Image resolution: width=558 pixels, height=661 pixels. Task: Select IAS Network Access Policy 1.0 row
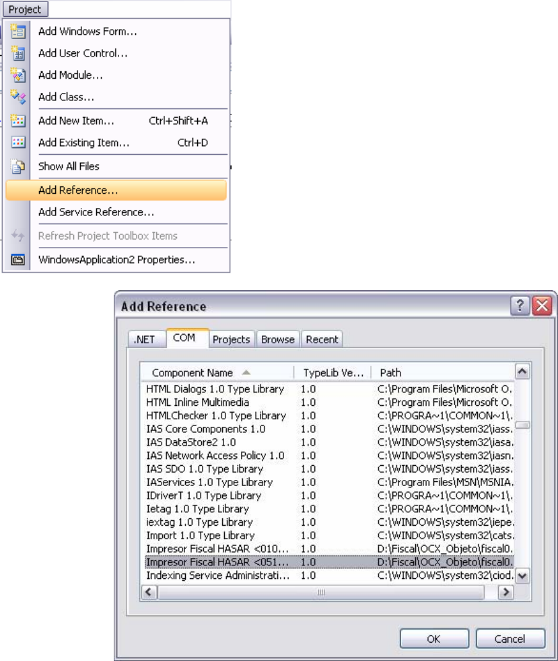pos(328,455)
